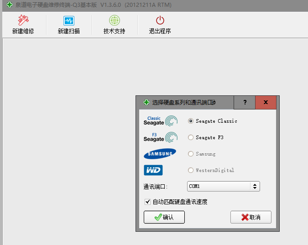Screen dimensions: 308x245
Task: Open 技术支持 globe icon
Action: tap(115, 20)
